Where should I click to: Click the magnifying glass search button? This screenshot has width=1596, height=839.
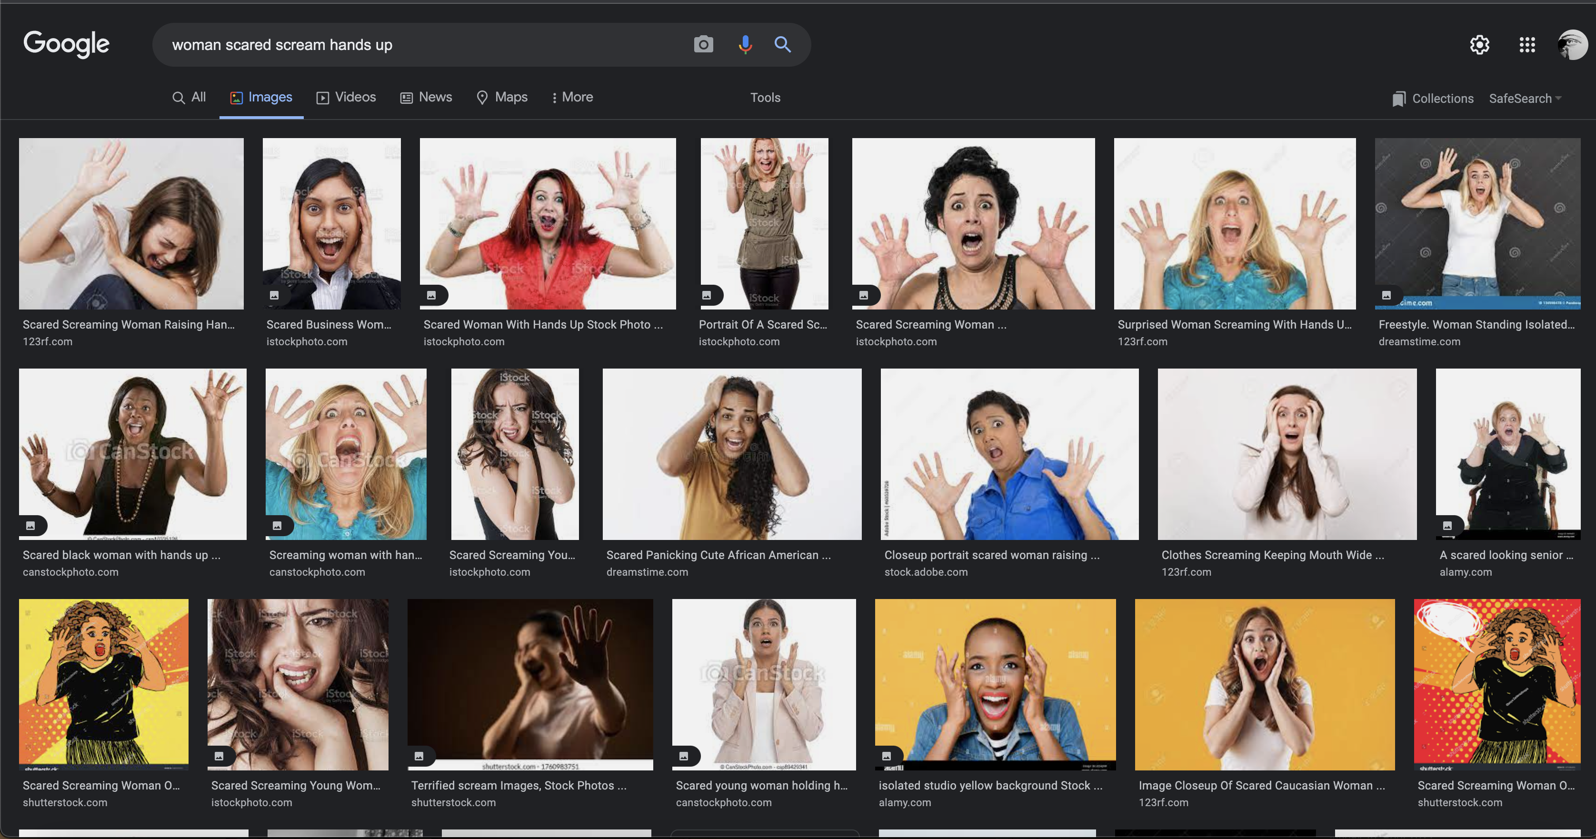click(x=782, y=45)
